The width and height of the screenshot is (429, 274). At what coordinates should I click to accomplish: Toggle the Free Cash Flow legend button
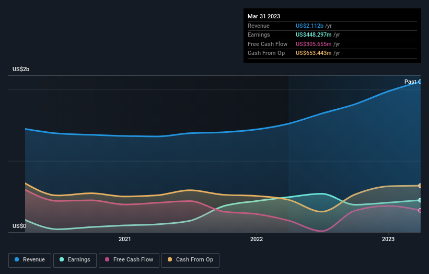129,260
